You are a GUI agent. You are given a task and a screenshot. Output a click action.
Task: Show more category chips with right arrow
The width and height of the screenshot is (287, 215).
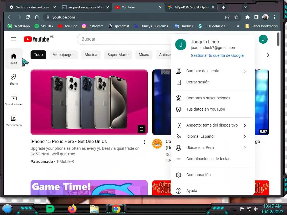pos(268,55)
